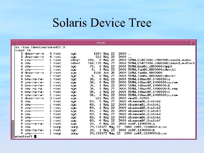Click the size value 1024
The height and width of the screenshot is (153, 204).
97,54
